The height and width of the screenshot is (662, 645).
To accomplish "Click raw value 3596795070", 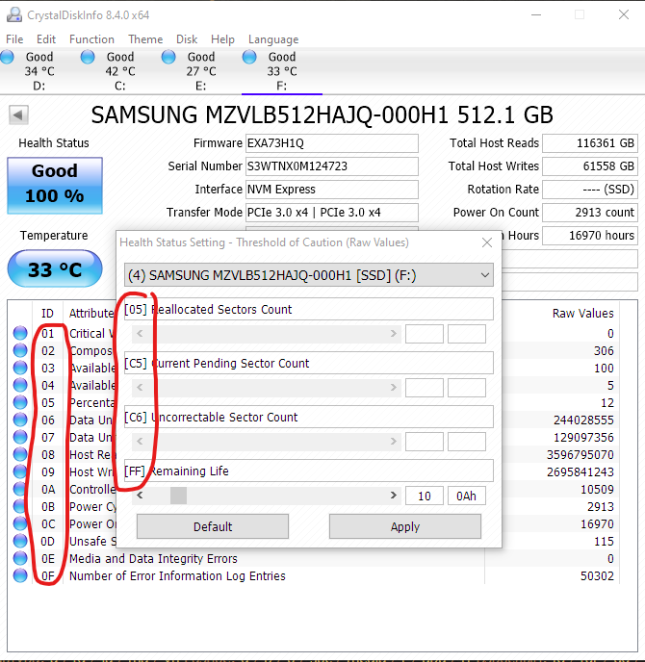I will point(580,455).
